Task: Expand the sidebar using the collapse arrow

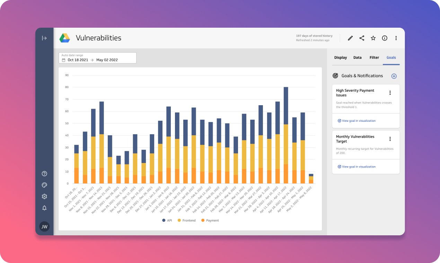Action: 44,38
